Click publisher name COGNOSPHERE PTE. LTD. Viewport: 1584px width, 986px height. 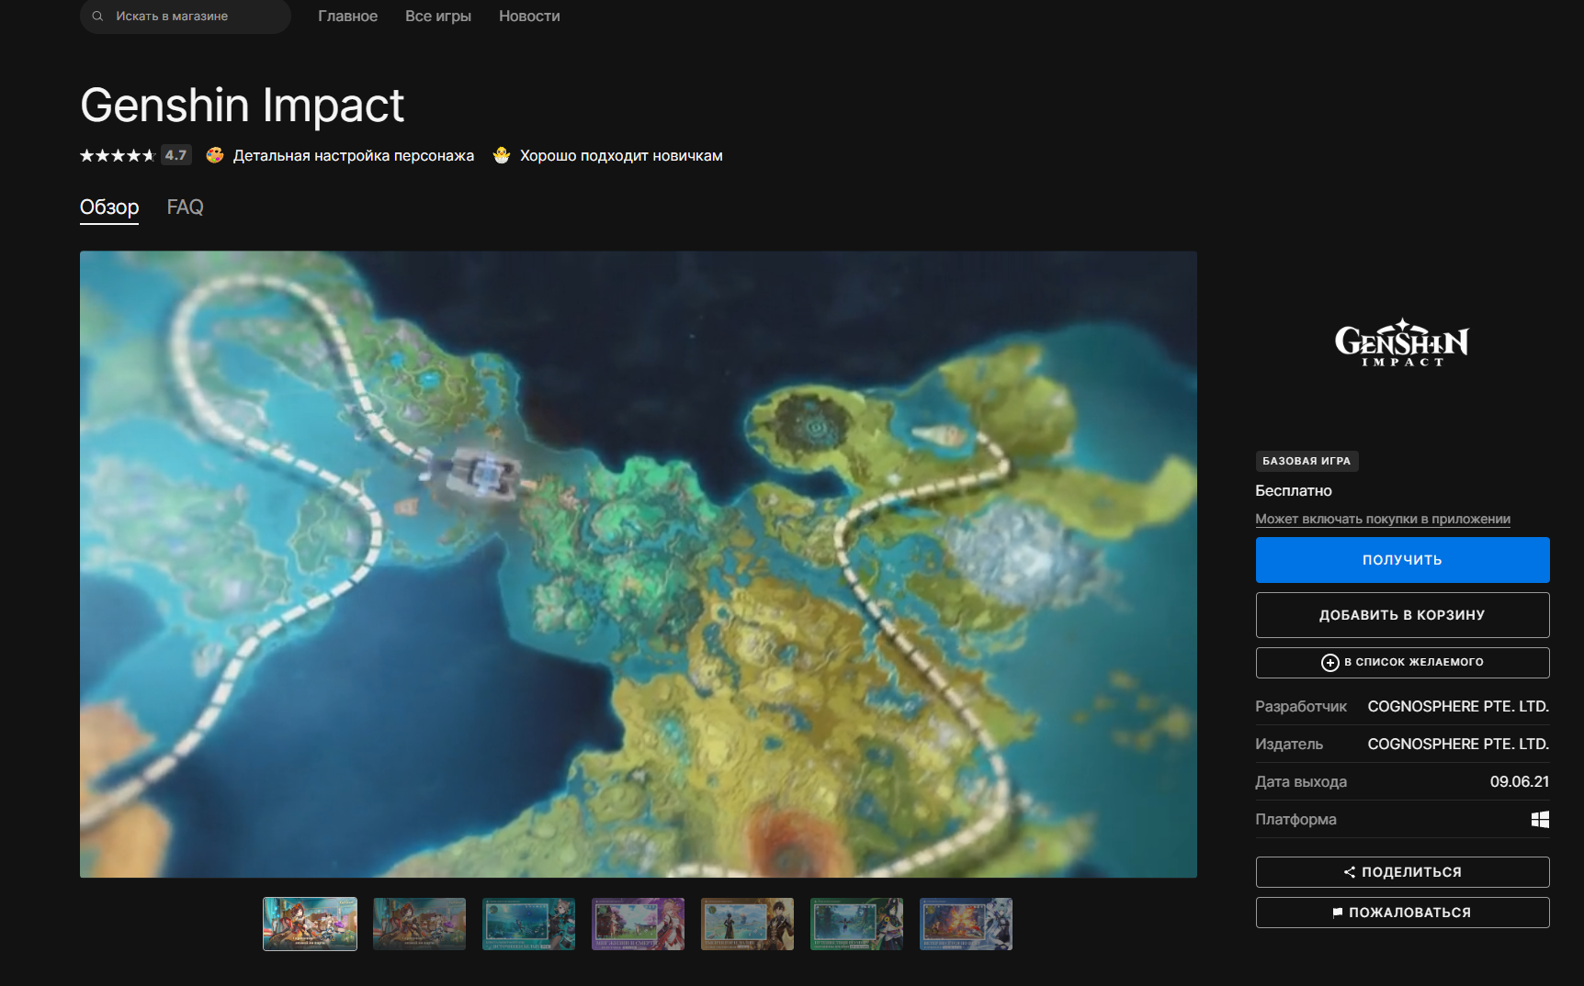(x=1458, y=745)
